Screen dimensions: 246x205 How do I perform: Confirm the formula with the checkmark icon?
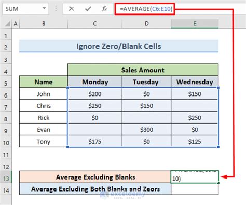[88, 9]
